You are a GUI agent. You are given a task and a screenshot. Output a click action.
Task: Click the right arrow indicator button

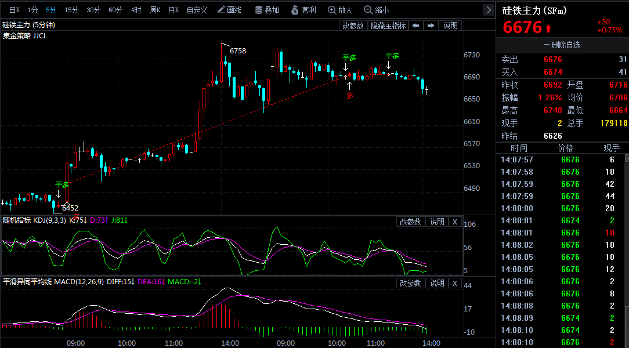tap(431, 26)
